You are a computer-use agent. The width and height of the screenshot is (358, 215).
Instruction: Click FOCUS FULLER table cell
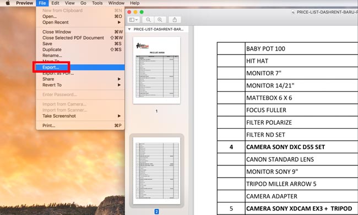point(301,110)
